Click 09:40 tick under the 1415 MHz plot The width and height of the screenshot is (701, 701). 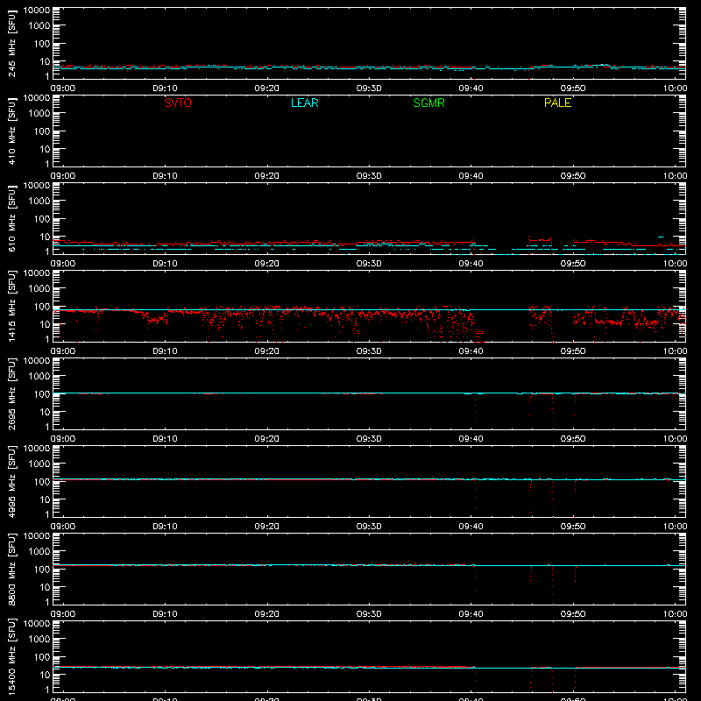(x=471, y=351)
